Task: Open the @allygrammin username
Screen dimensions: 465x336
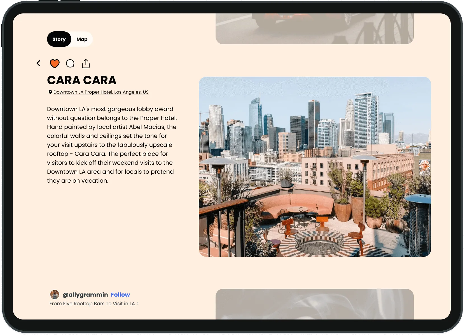Action: point(85,295)
